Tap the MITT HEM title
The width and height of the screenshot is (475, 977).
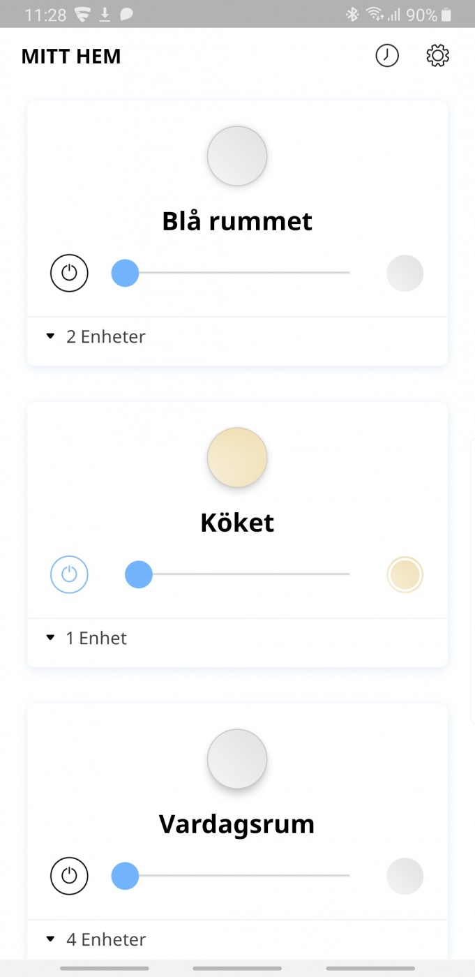pyautogui.click(x=71, y=57)
